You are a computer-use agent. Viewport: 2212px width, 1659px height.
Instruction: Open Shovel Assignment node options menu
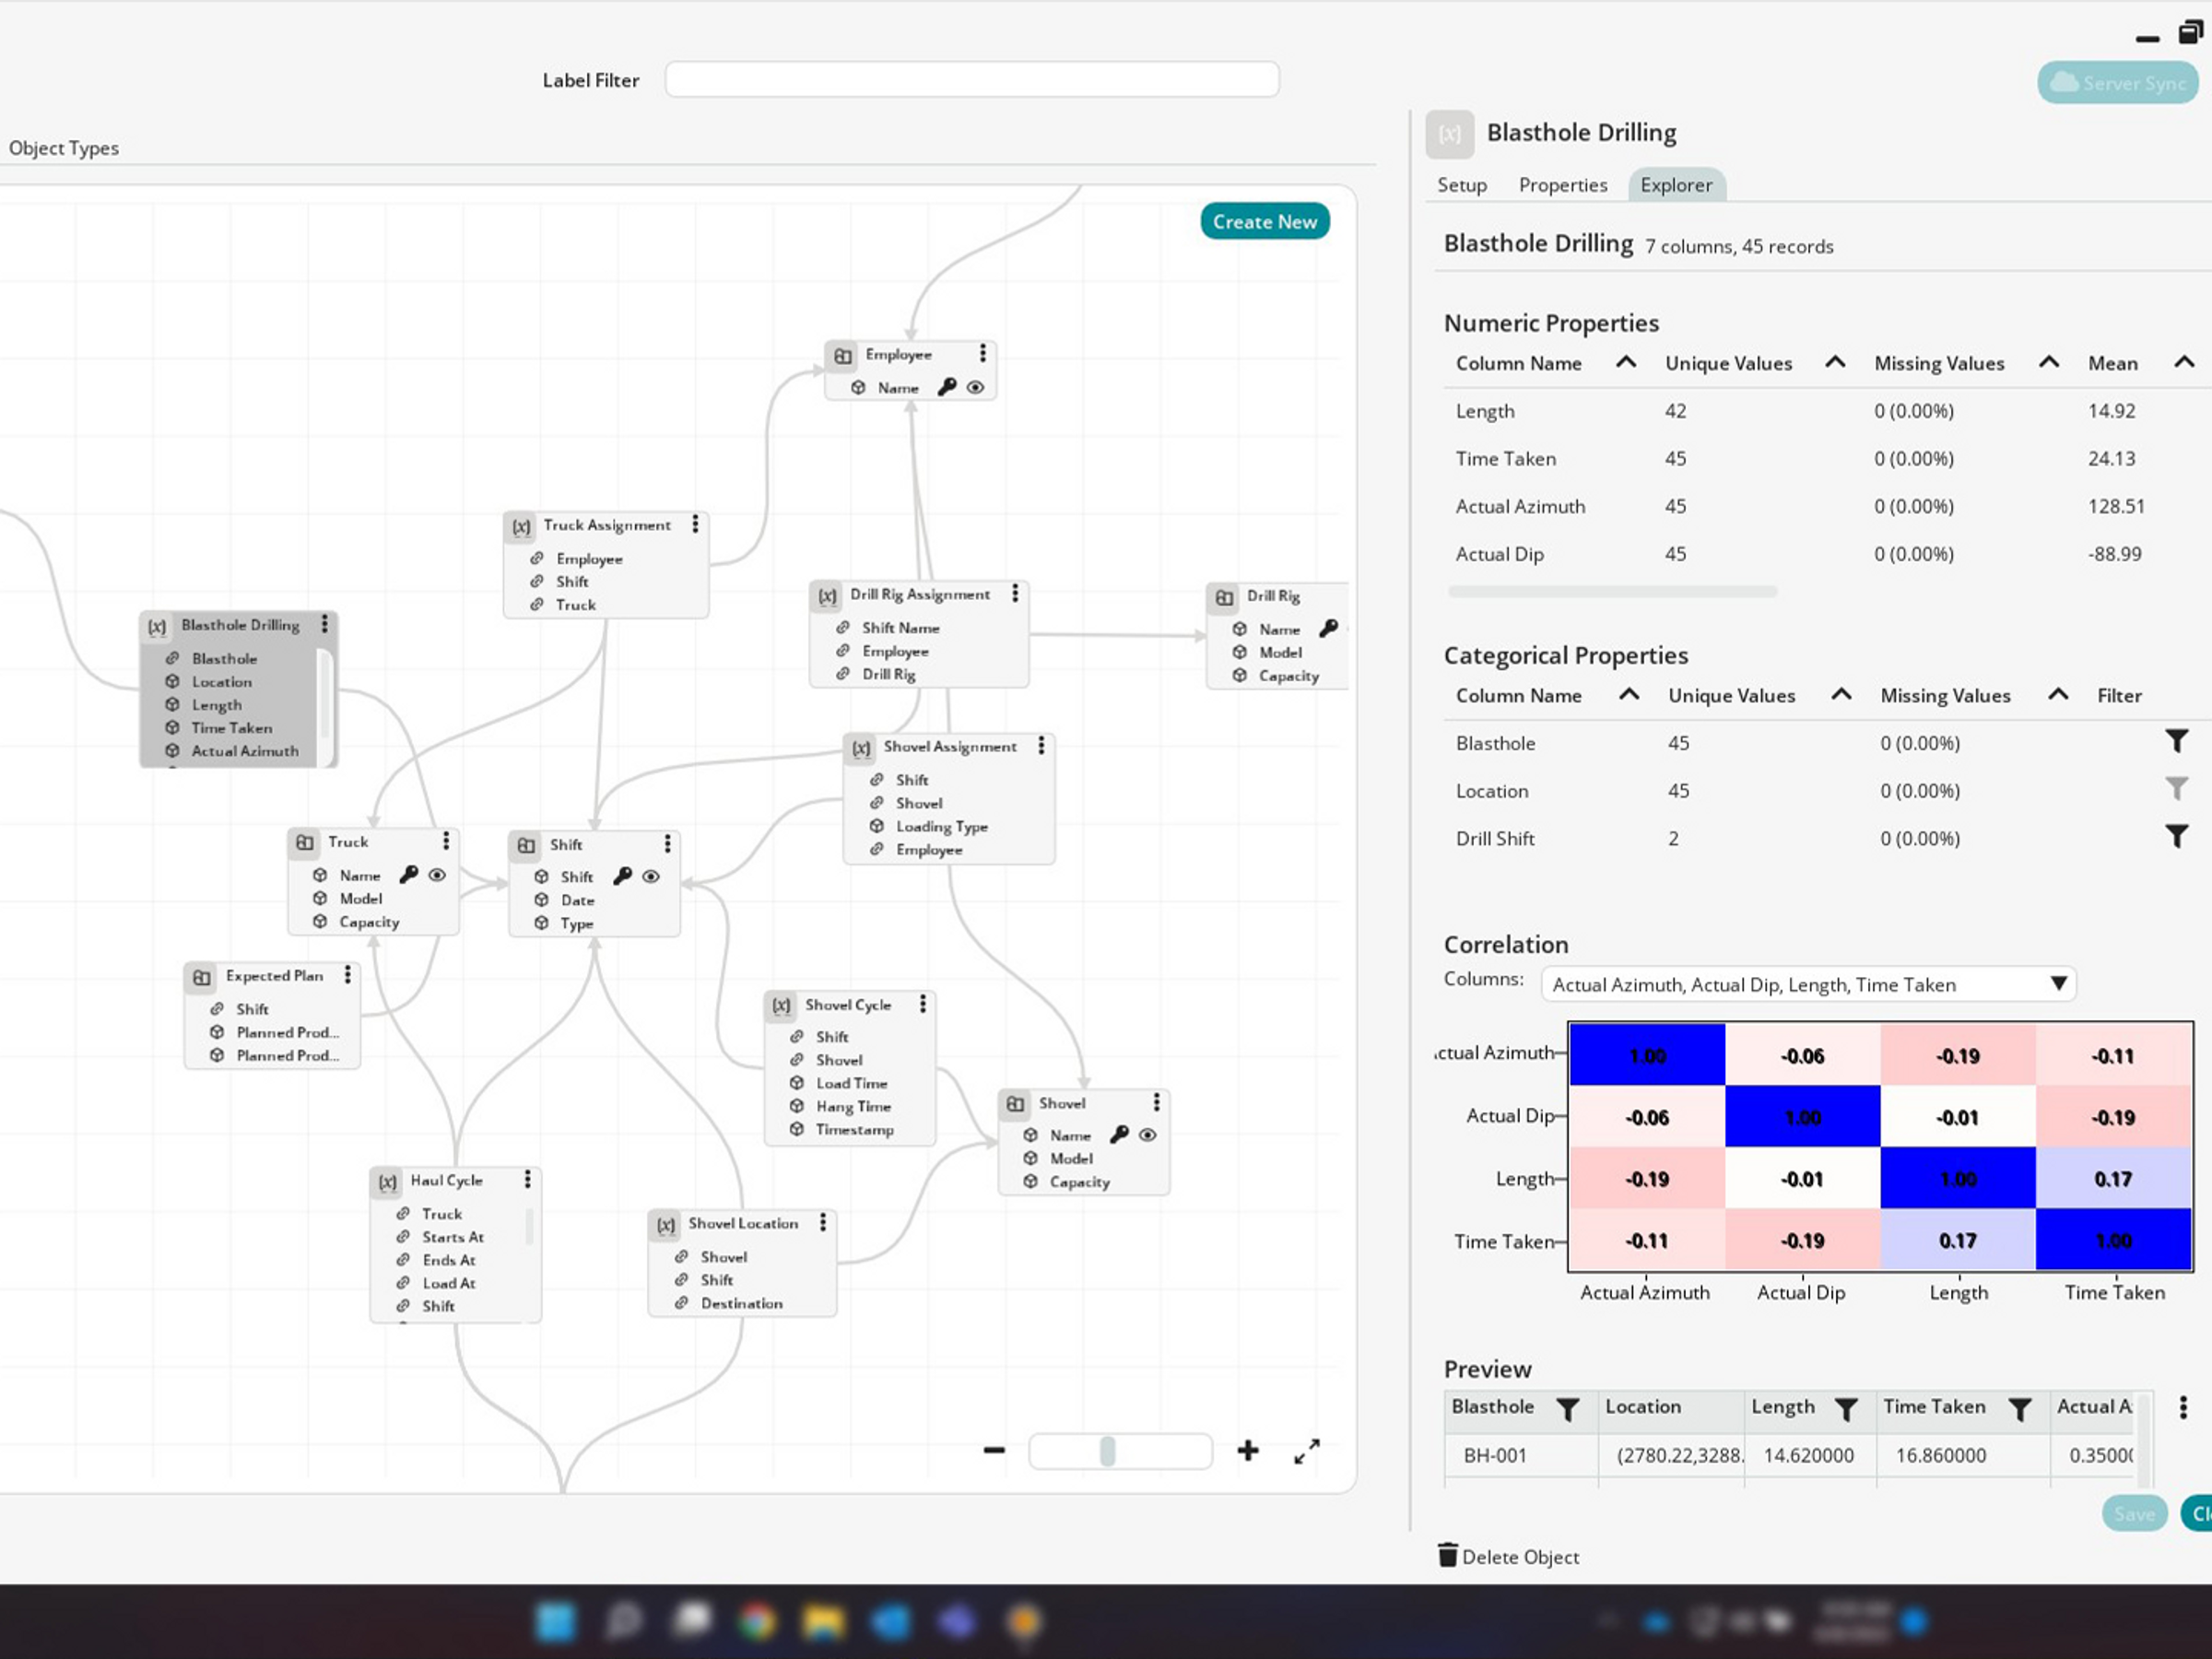(1041, 746)
